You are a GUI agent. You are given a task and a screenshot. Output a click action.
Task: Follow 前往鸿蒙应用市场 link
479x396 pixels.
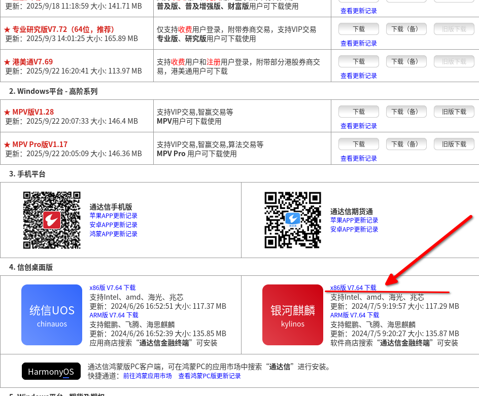tap(147, 376)
